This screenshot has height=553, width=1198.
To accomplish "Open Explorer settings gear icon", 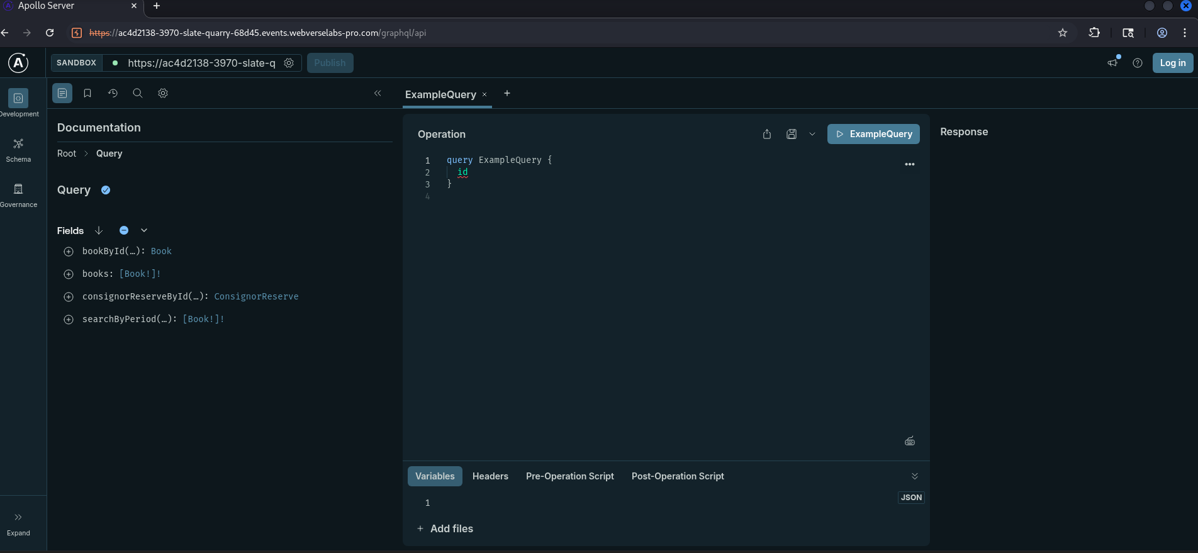I will [163, 93].
